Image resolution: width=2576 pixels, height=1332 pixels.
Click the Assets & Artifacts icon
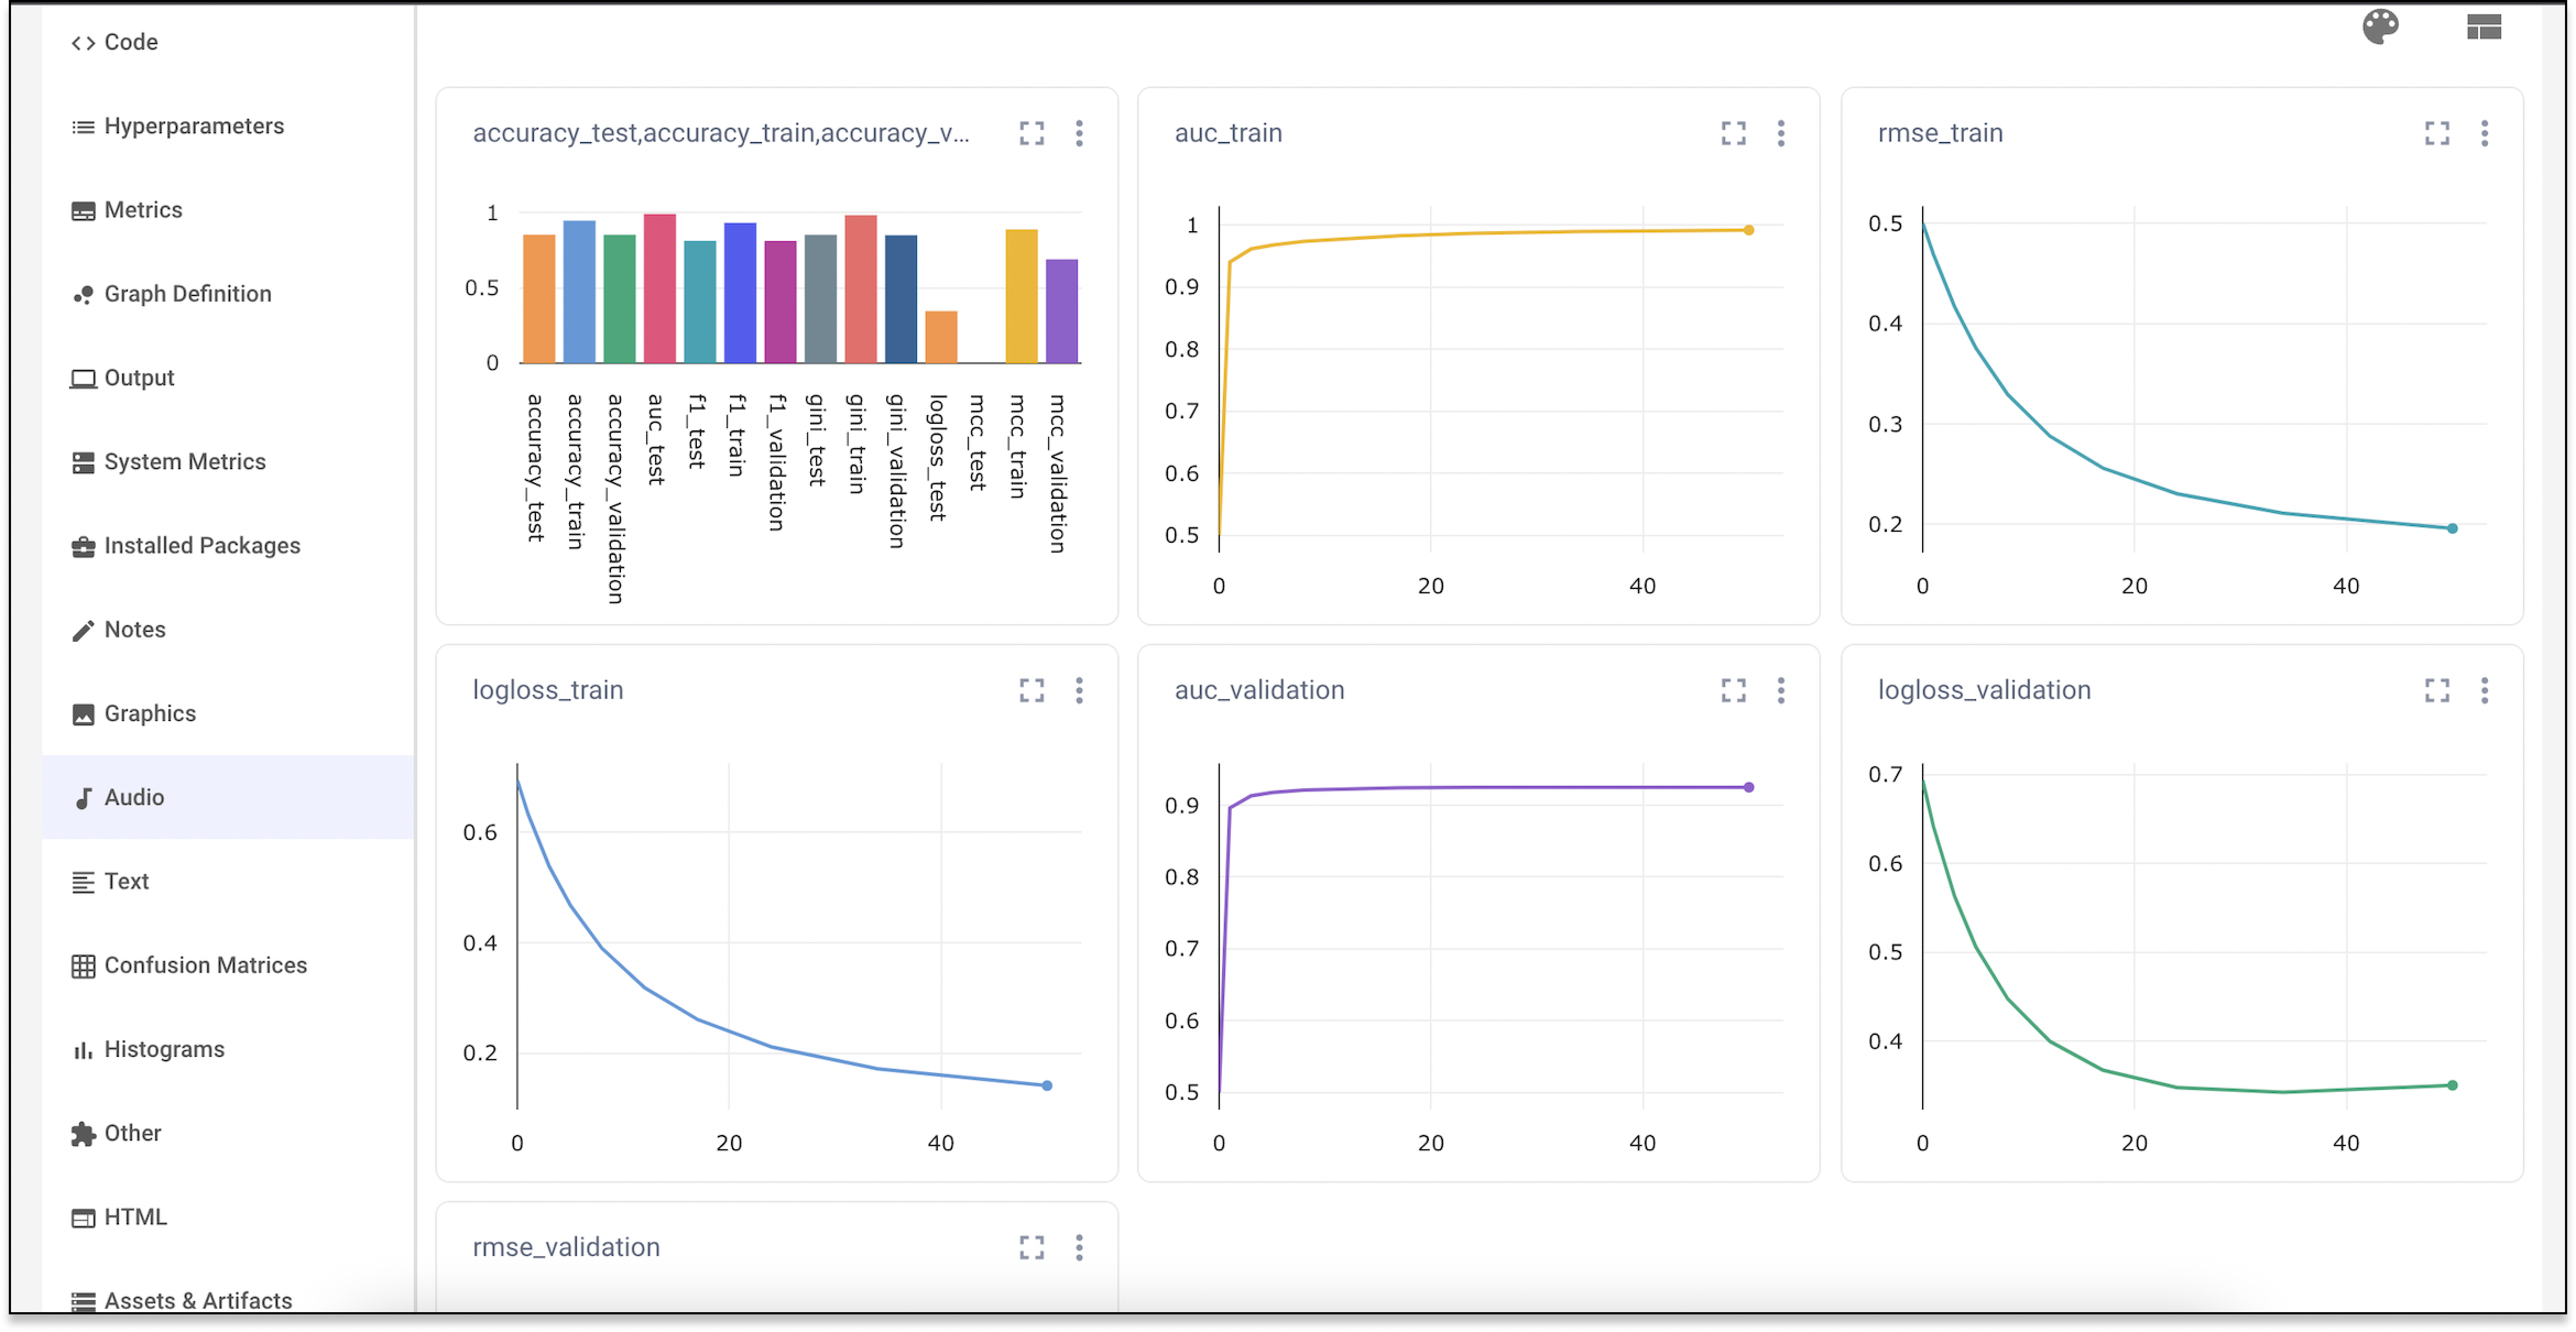83,1302
